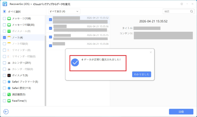Click the back arrow circle icon
Viewport: 197px width, 117px height.
[6, 112]
